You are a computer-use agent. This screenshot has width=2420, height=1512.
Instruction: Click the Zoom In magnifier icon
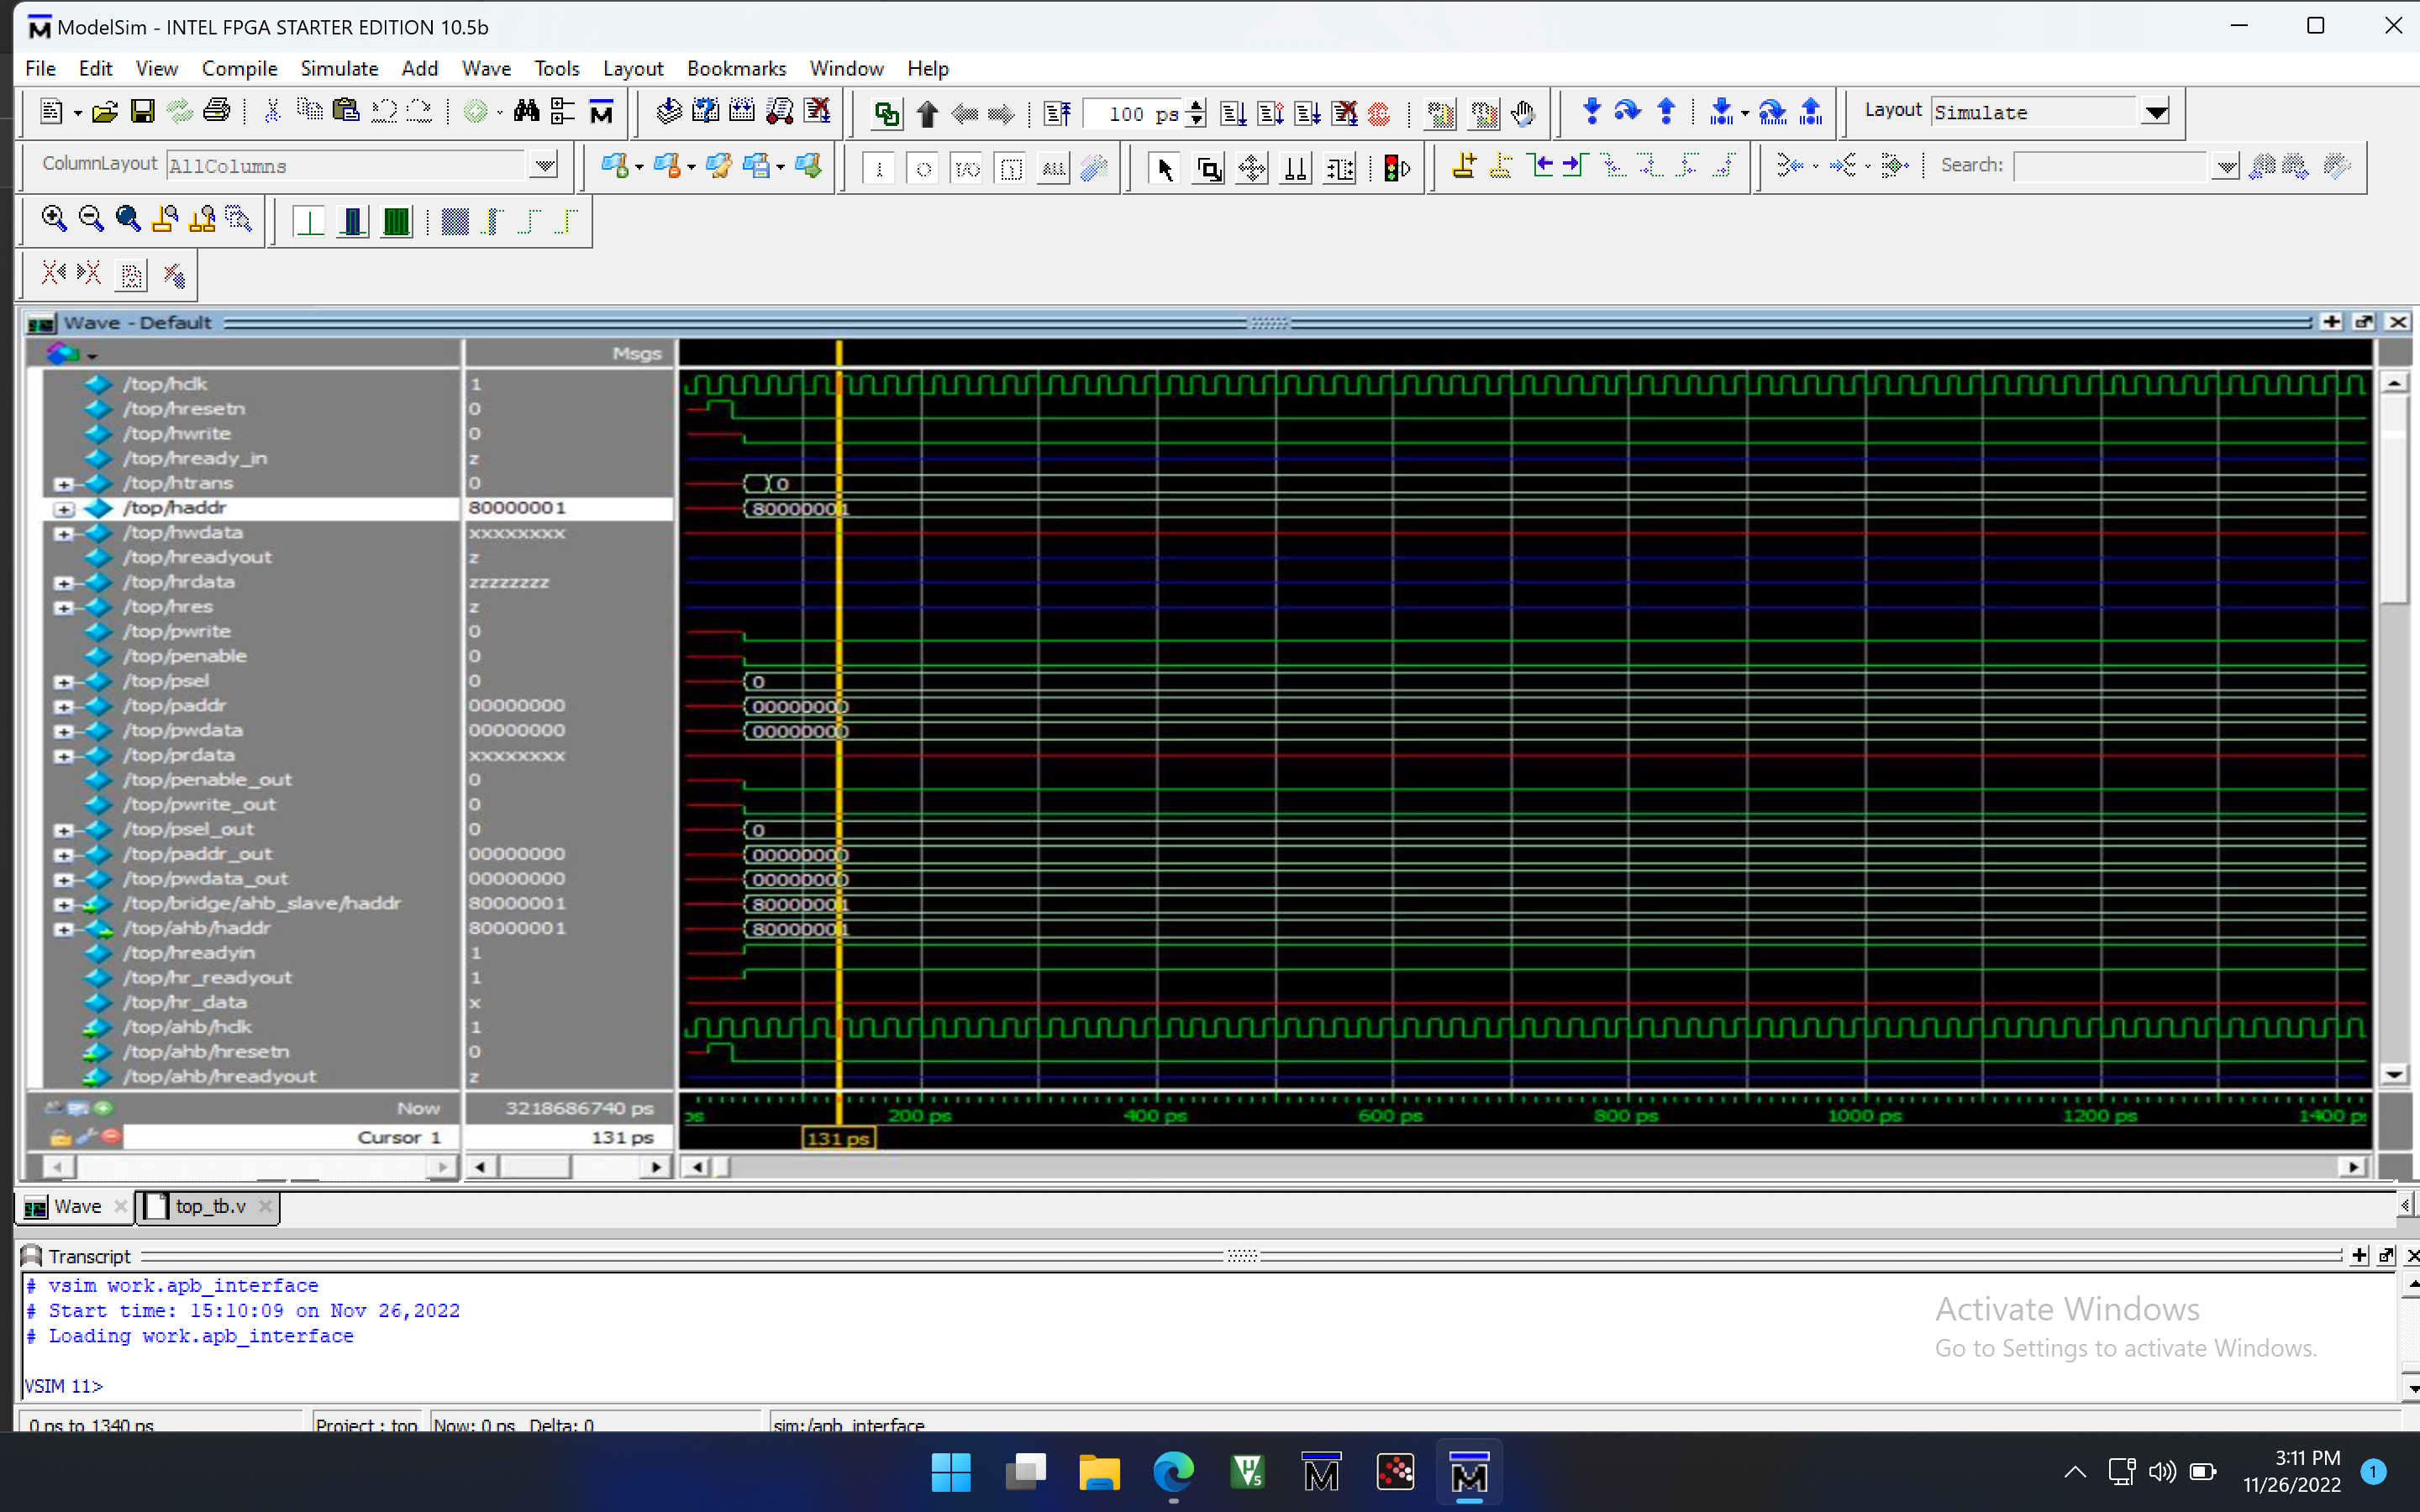coord(54,219)
